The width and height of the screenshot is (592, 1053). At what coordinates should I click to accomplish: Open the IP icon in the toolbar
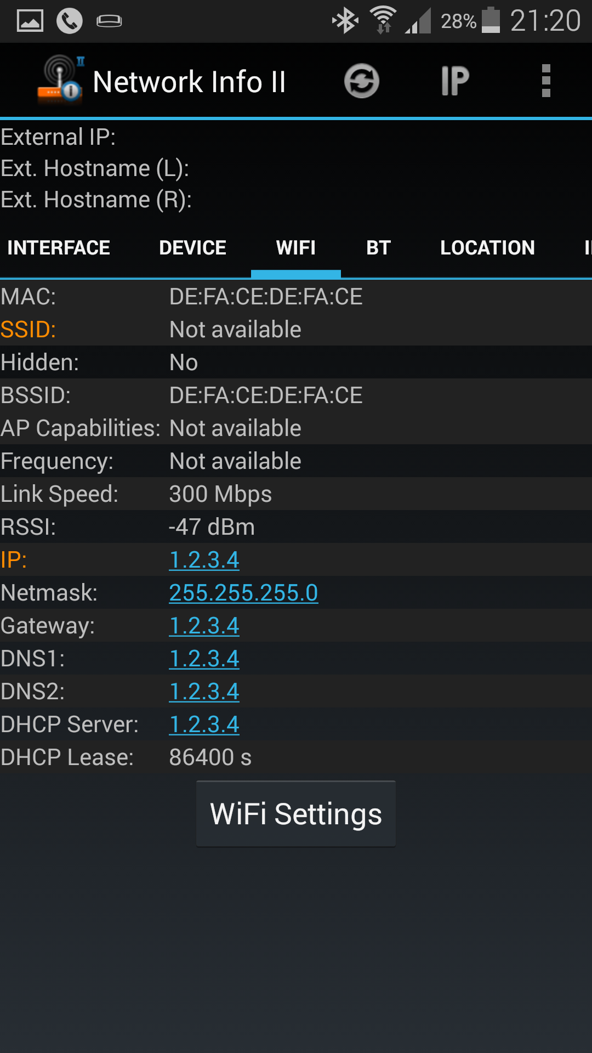(x=455, y=81)
